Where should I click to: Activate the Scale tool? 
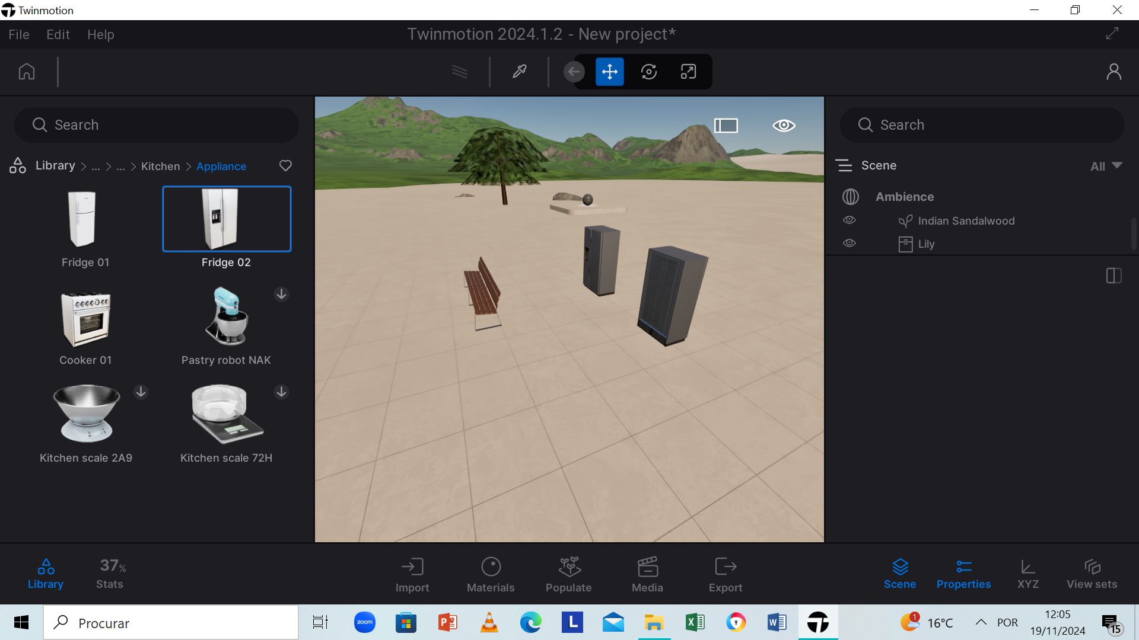(688, 72)
